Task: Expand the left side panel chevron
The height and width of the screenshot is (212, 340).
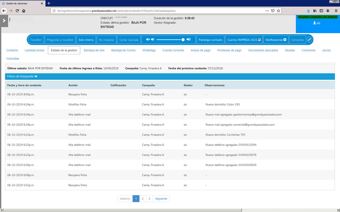Action: 4,21
